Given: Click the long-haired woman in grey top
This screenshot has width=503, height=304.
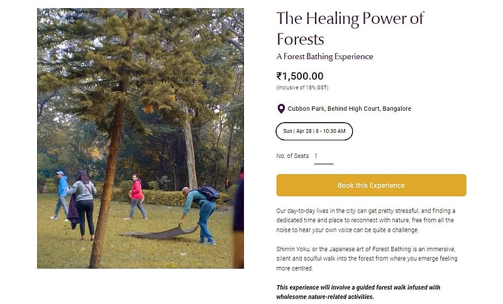Looking at the screenshot, I should [x=85, y=201].
